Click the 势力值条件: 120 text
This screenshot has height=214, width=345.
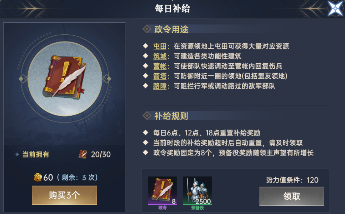pos(292,180)
